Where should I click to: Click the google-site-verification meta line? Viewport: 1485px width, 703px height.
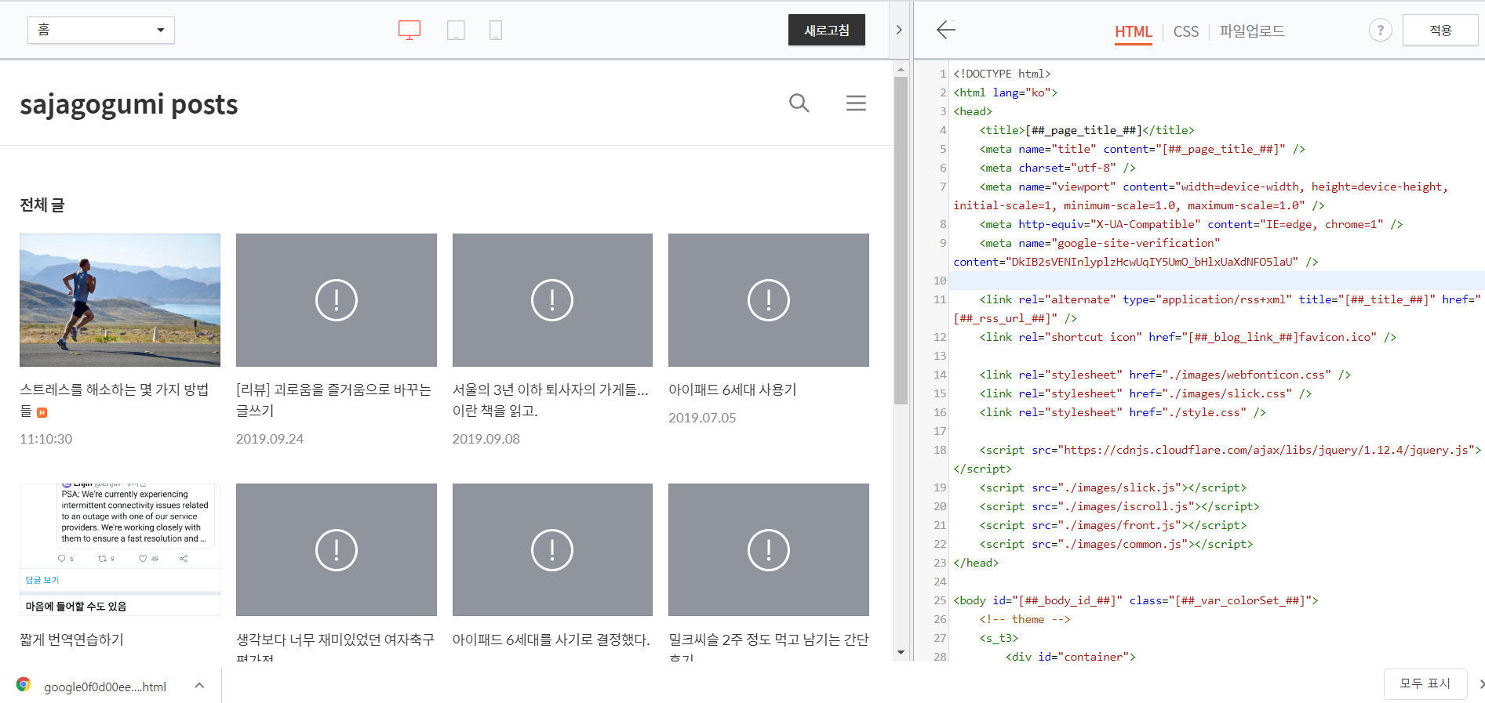(x=1135, y=252)
